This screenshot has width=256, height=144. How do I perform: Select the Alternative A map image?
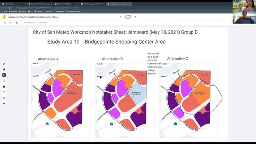pyautogui.click(x=60, y=100)
